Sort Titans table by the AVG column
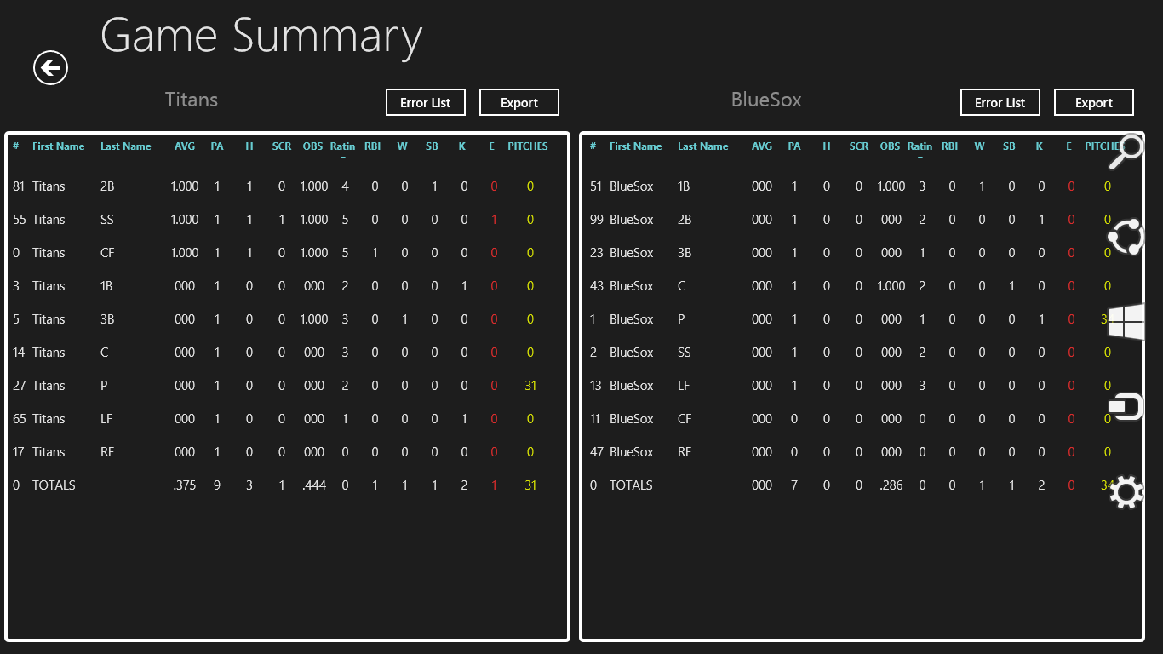This screenshot has height=654, width=1163. click(185, 146)
